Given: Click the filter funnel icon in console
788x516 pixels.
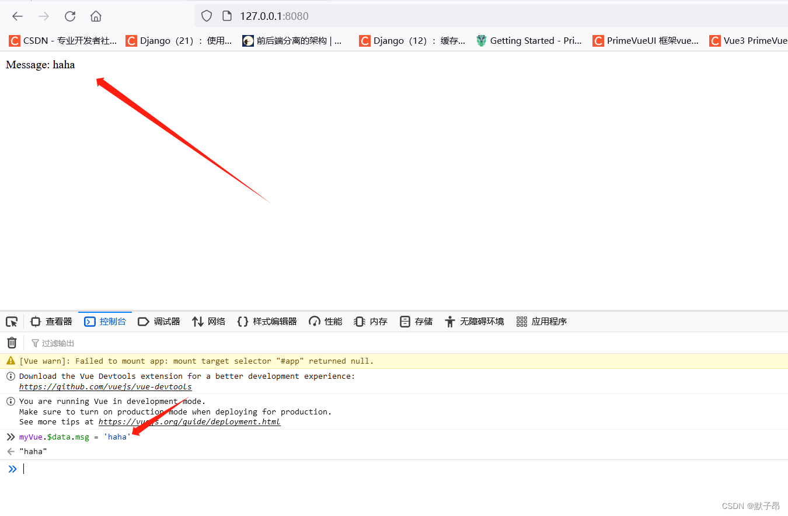Looking at the screenshot, I should (x=35, y=343).
